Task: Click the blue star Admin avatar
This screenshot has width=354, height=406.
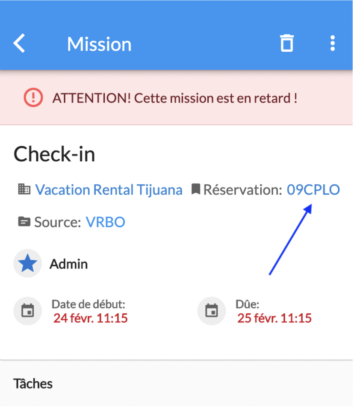Action: (x=27, y=263)
